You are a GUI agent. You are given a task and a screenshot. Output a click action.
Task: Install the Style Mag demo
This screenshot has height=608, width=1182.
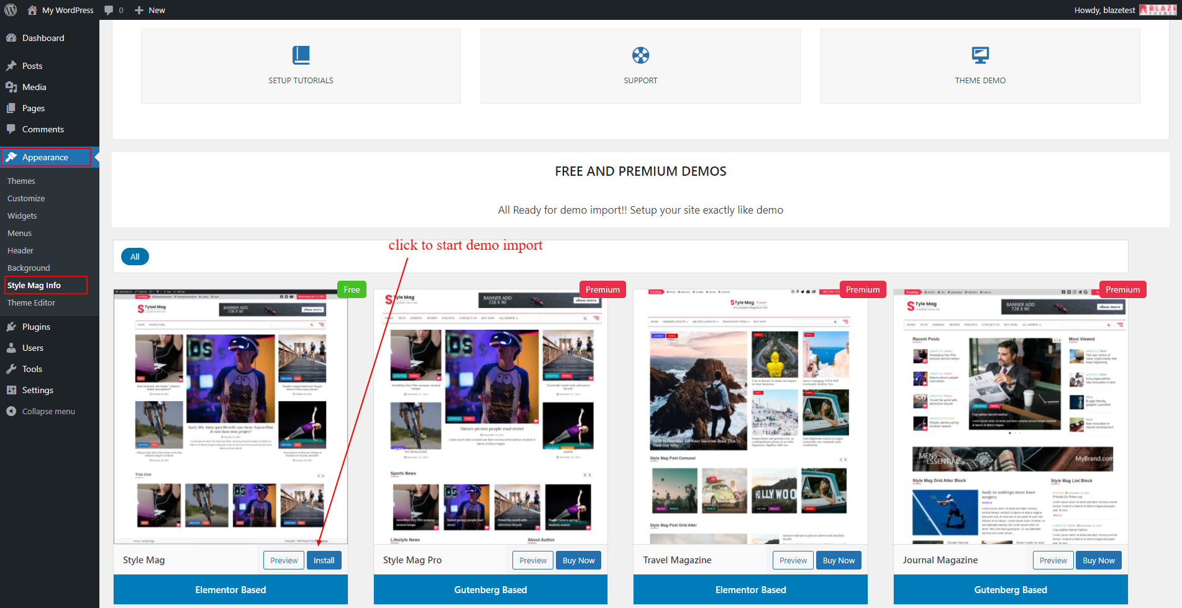(324, 560)
